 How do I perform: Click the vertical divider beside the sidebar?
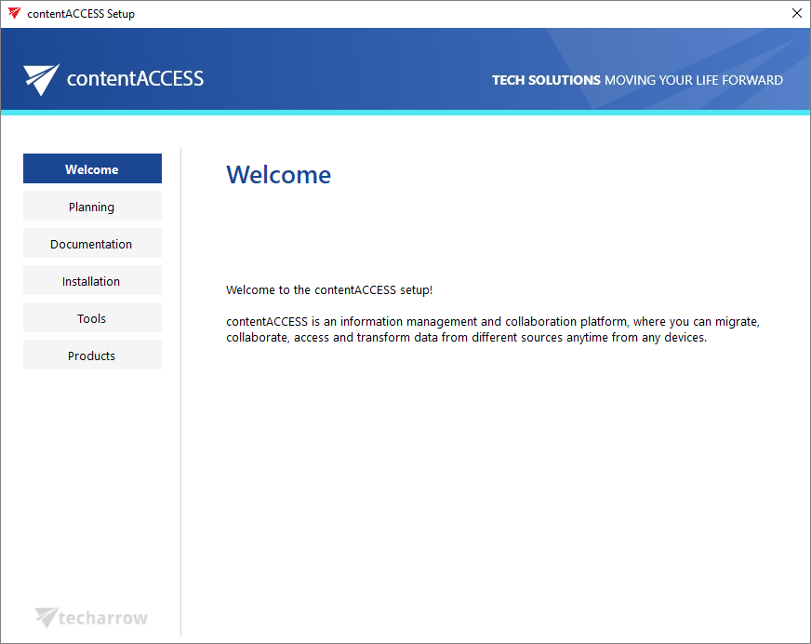pyautogui.click(x=180, y=392)
